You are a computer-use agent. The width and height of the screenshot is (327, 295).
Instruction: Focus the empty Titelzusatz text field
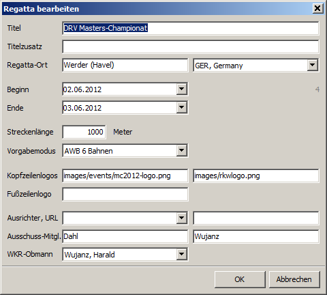[190, 46]
